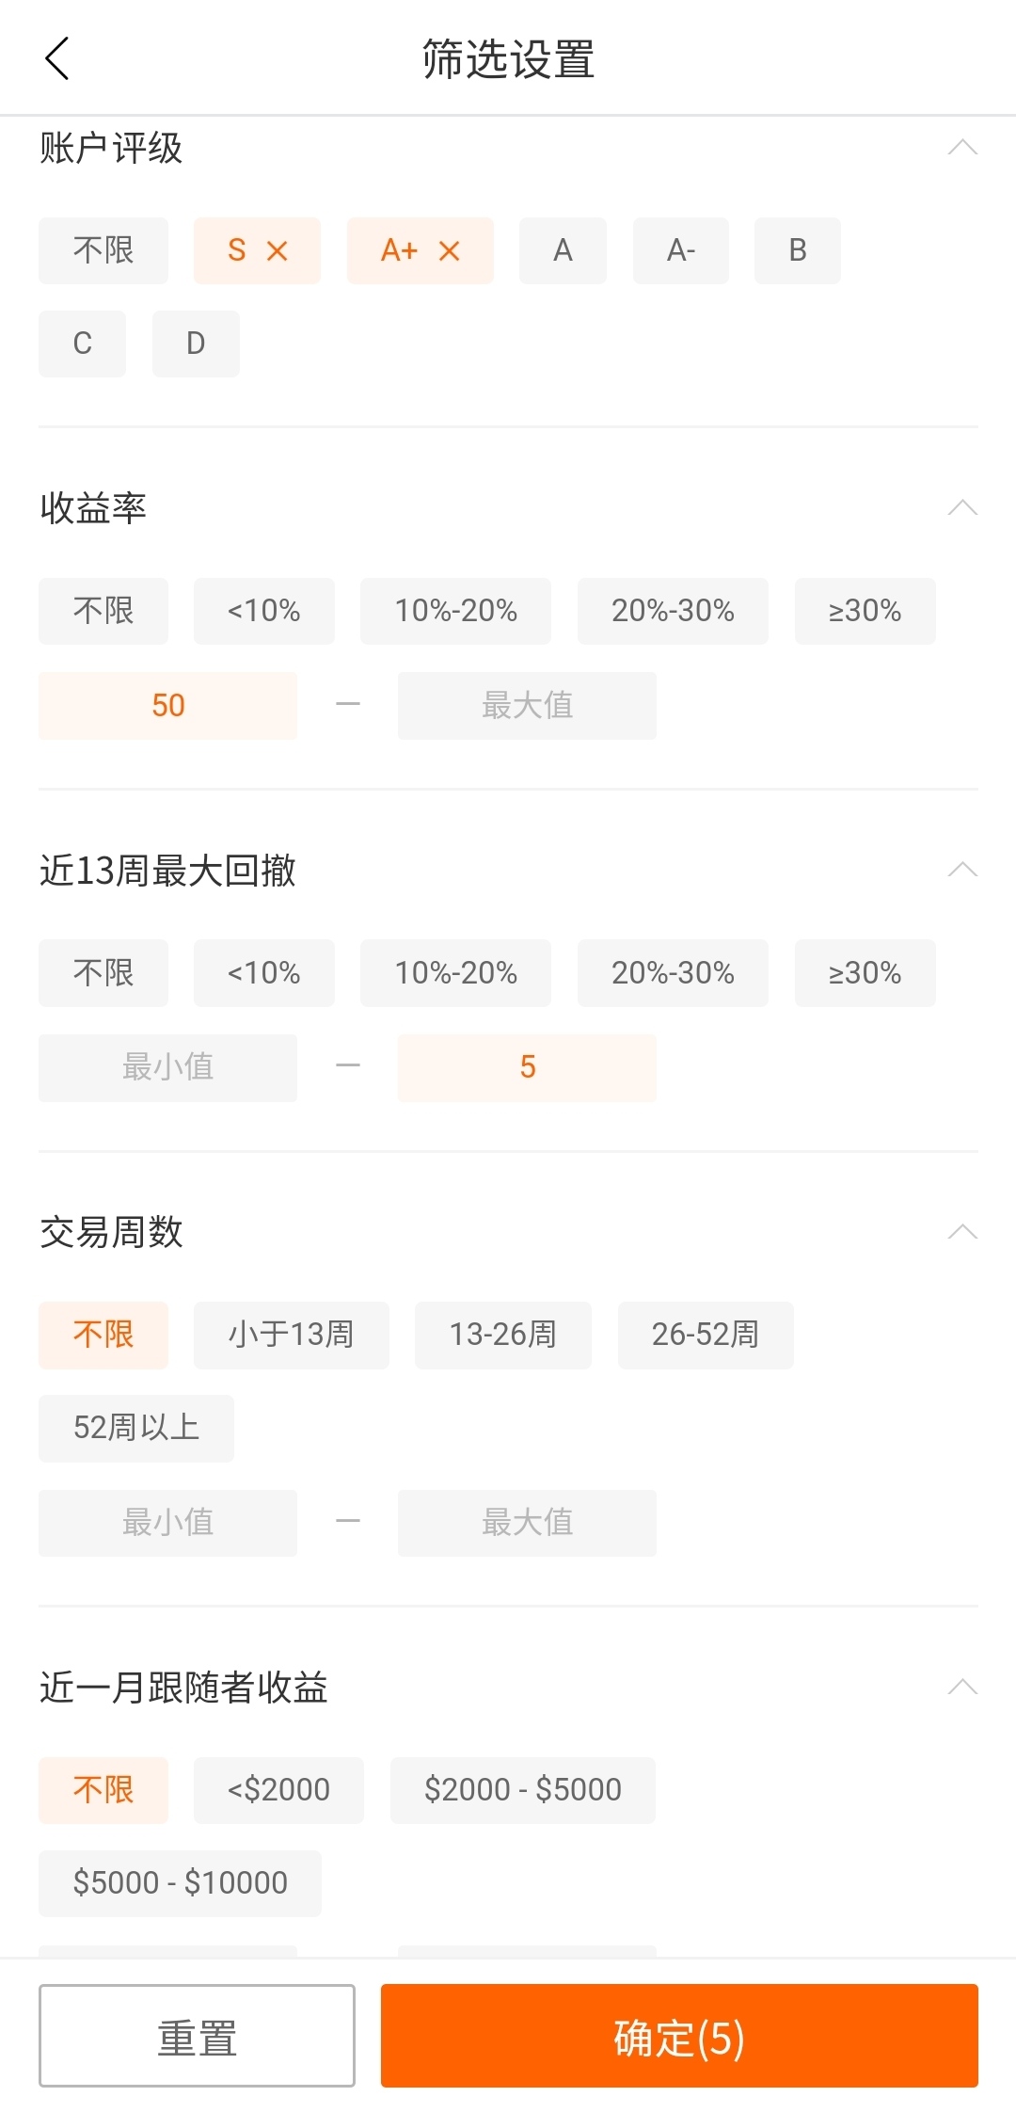The image size is (1016, 2112).
Task: Collapse the 账户评级 section
Action: click(x=962, y=147)
